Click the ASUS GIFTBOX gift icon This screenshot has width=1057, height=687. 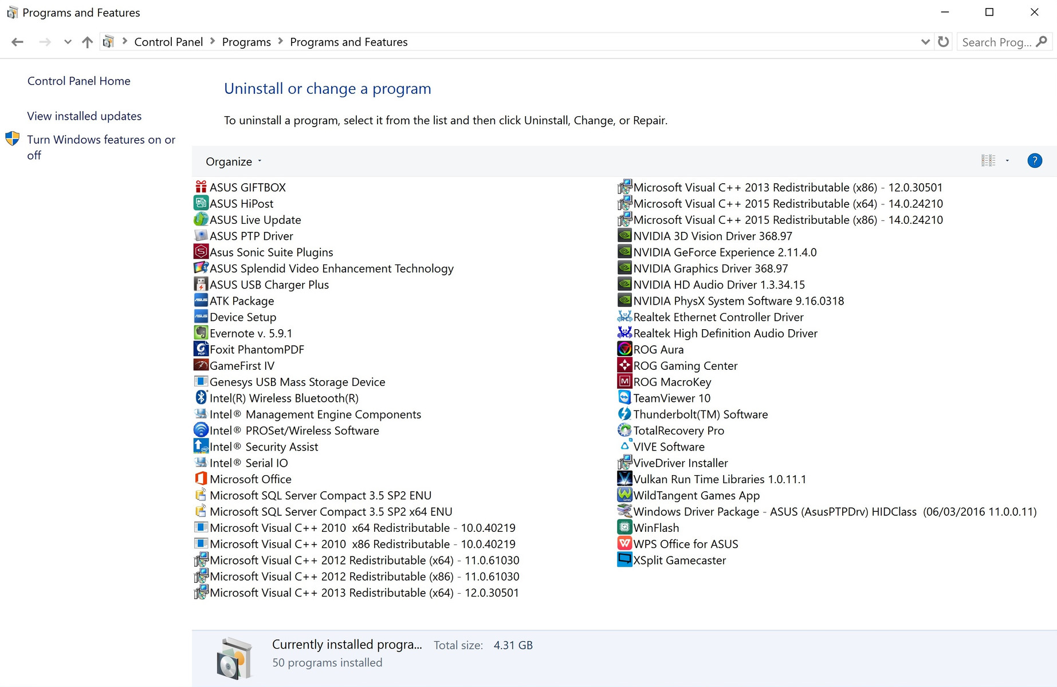pos(201,187)
